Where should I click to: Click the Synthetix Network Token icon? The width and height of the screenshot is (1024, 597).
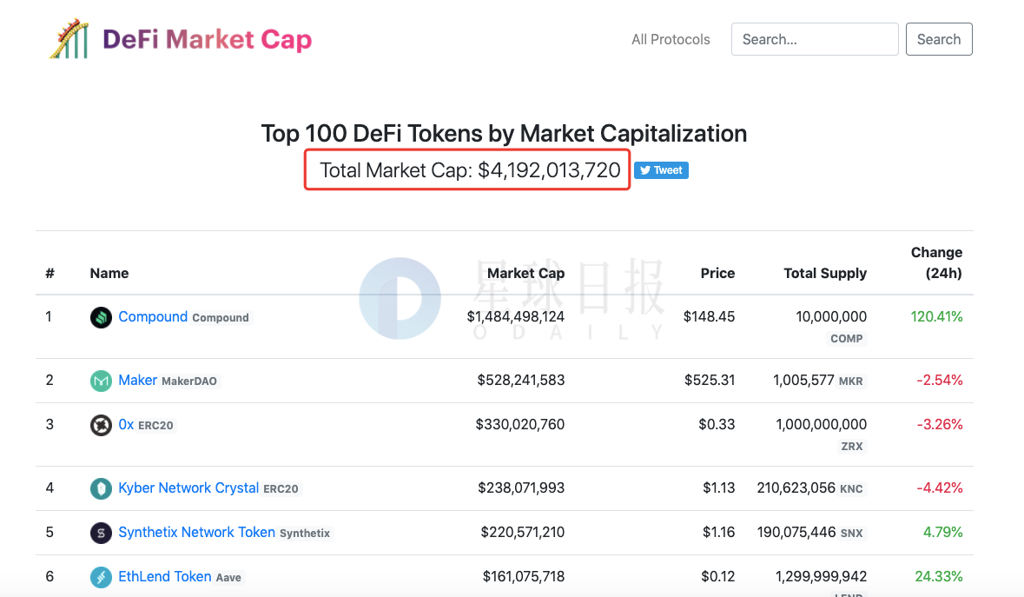[x=101, y=533]
